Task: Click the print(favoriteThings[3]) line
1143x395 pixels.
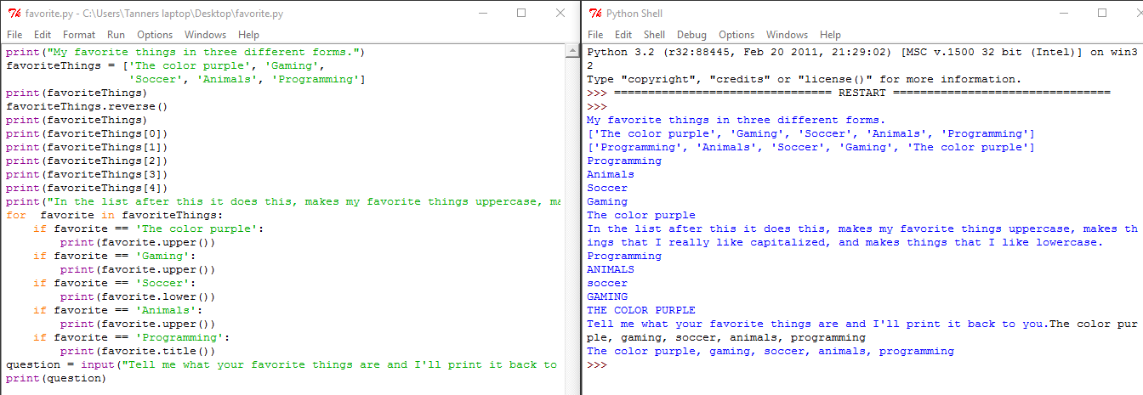Action: click(x=87, y=174)
